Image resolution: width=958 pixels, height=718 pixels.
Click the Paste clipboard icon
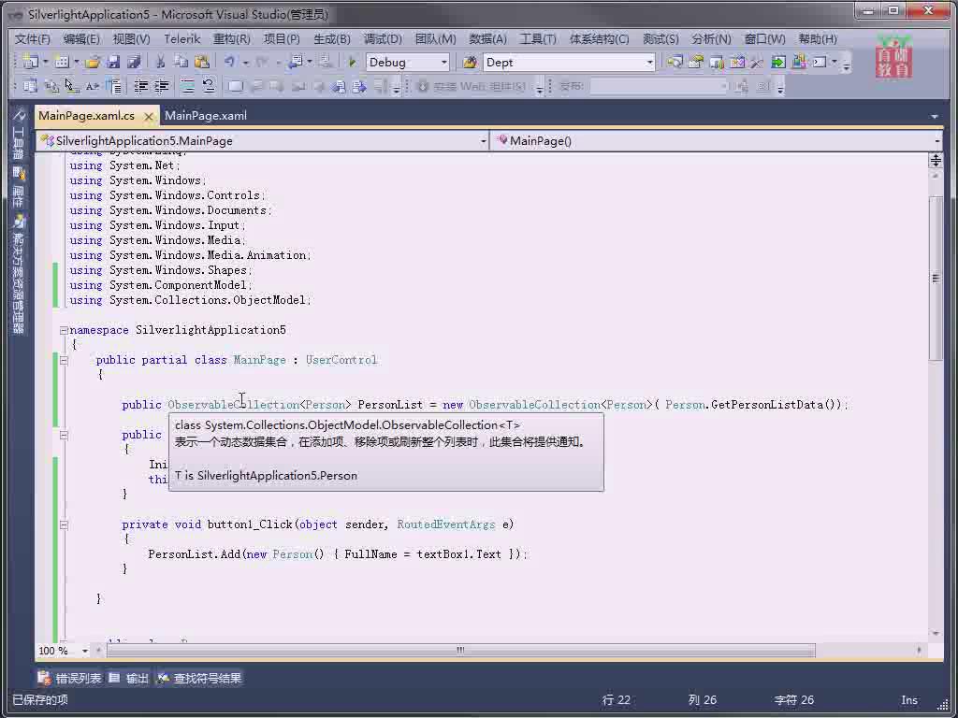pyautogui.click(x=202, y=62)
